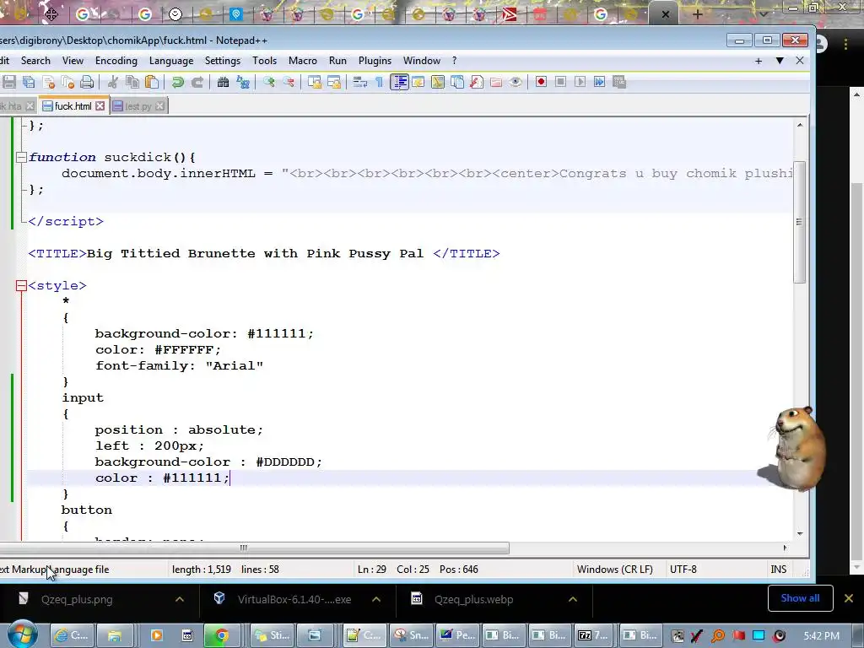Viewport: 864px width, 648px height.
Task: Open the Window menu
Action: tap(422, 61)
